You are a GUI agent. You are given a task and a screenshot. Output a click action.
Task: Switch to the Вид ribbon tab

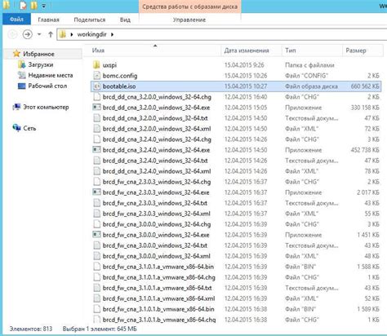click(x=125, y=20)
